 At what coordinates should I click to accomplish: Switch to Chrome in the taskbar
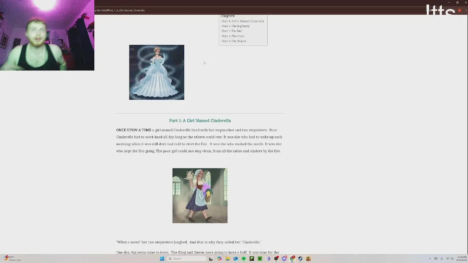click(x=292, y=259)
